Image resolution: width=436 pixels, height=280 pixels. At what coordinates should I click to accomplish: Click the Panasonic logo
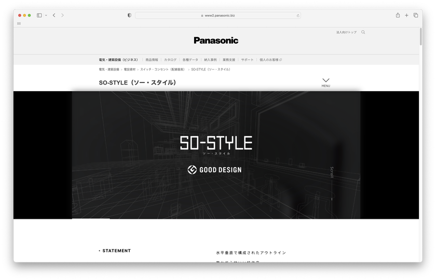[216, 40]
